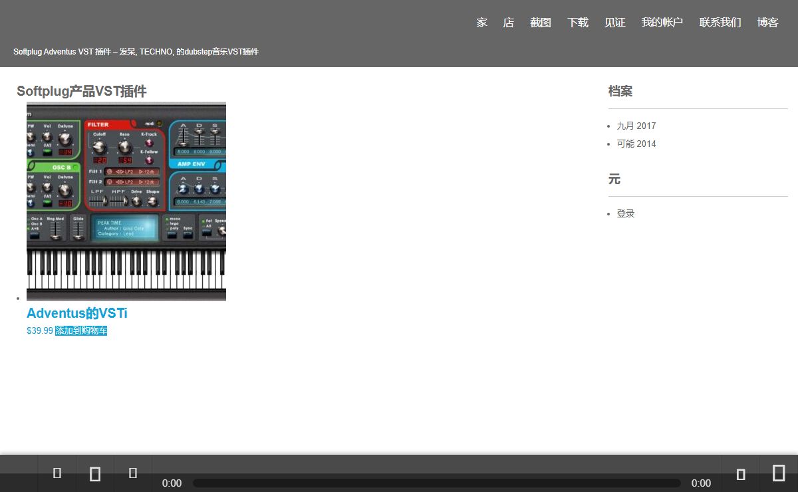This screenshot has height=492, width=798.
Task: Click the small icon right of end time
Action: (x=741, y=474)
